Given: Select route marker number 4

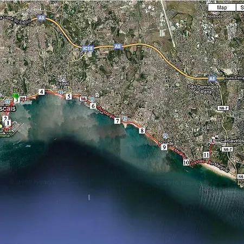Looking at the screenshot, I should coord(41,92).
